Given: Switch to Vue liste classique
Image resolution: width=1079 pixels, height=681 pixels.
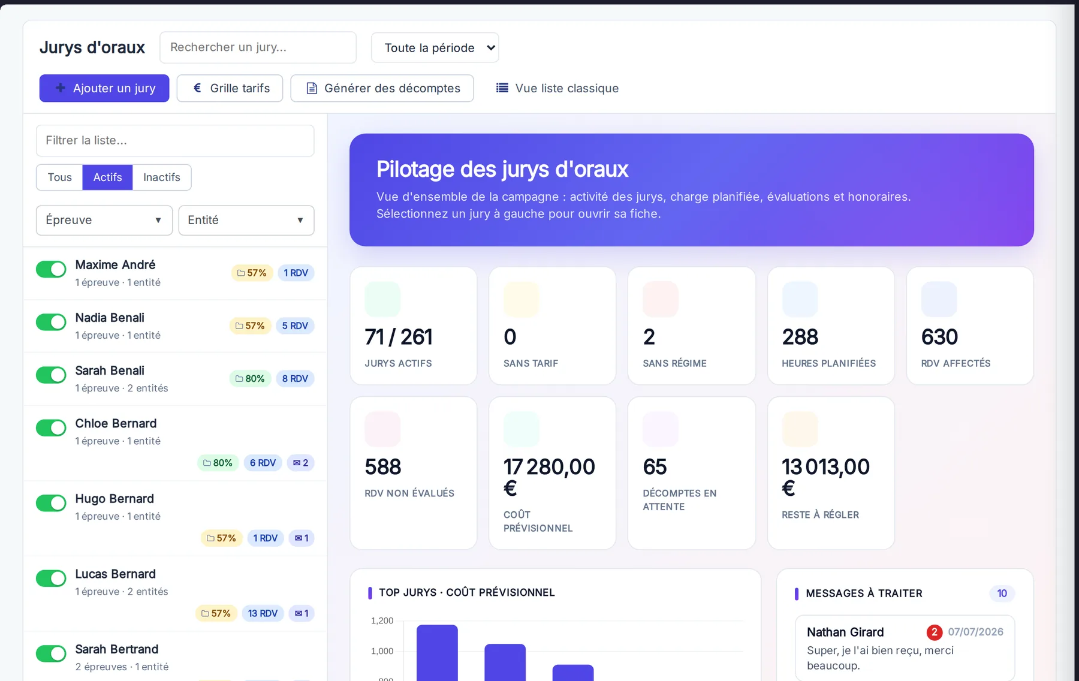Looking at the screenshot, I should click(x=557, y=88).
